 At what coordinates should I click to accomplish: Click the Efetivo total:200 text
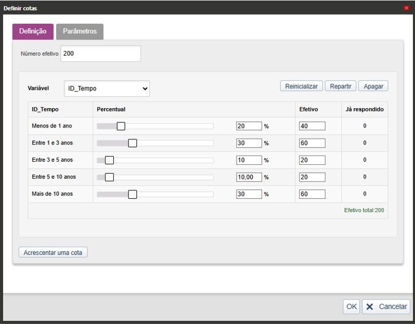364,211
